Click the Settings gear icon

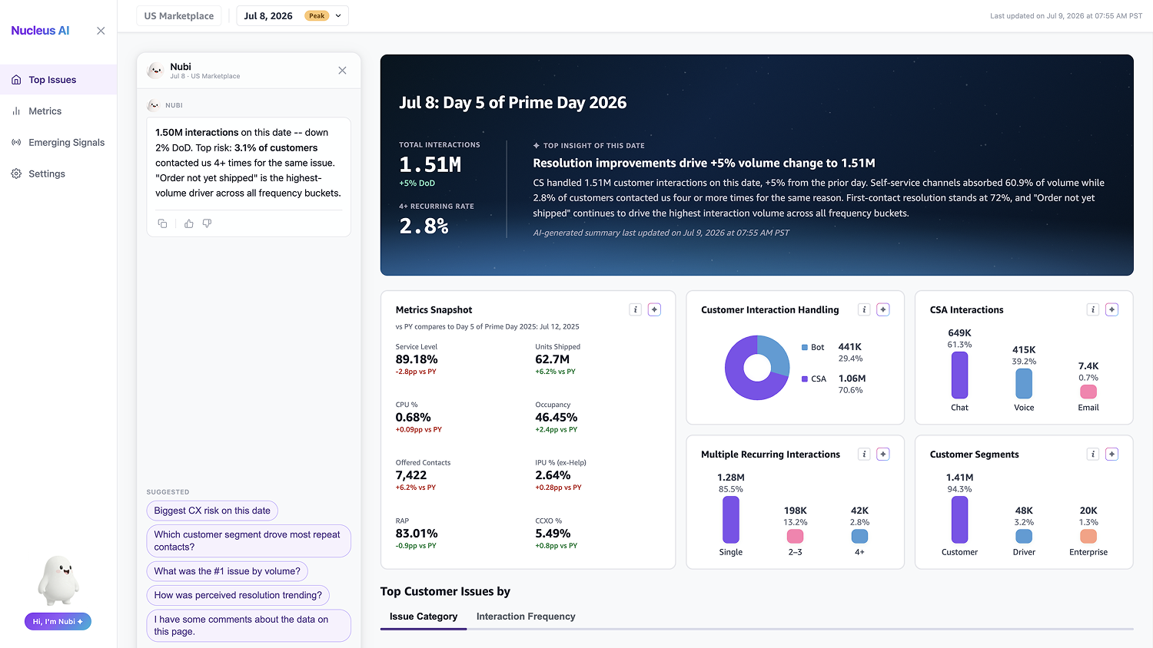16,174
